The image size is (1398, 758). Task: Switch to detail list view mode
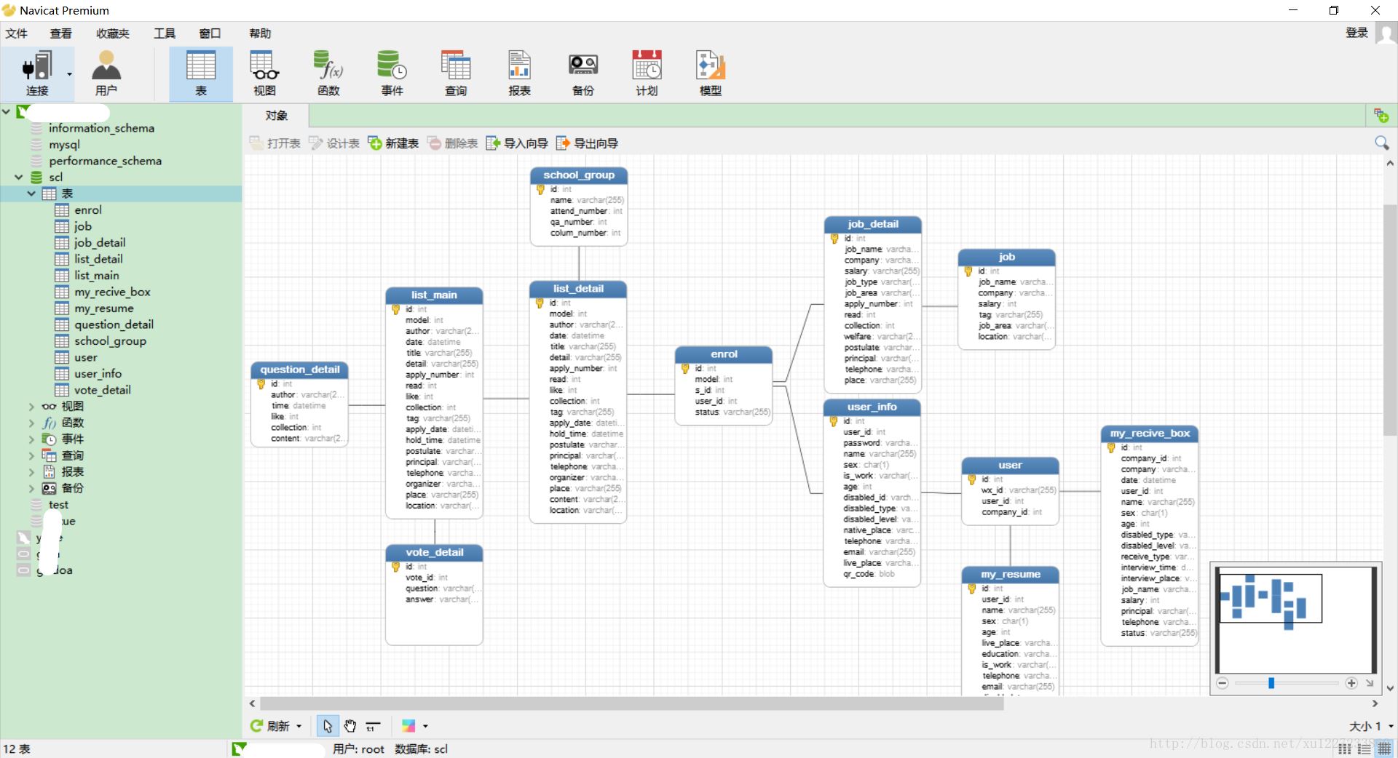(x=1365, y=749)
